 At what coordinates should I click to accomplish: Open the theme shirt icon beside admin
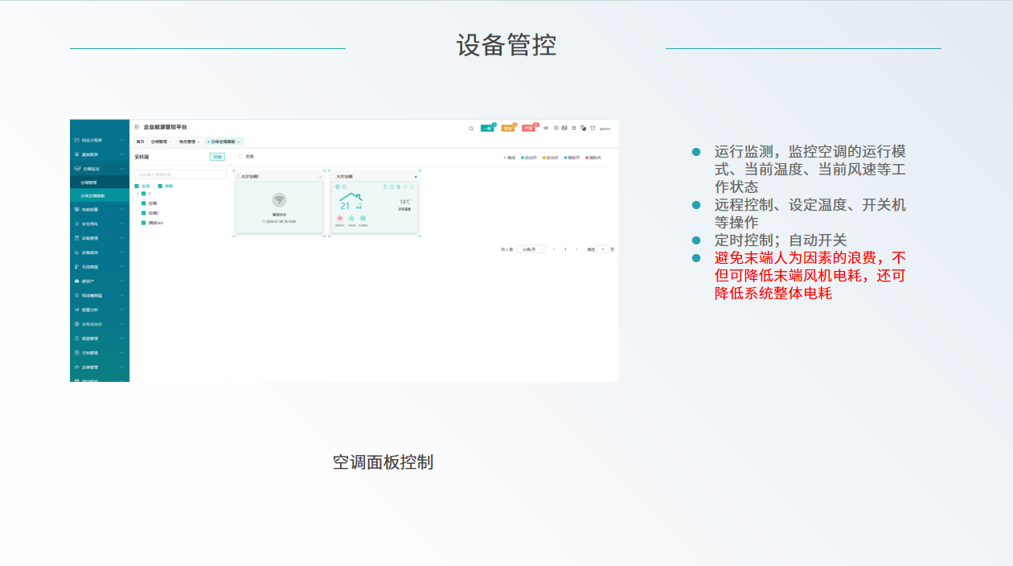[593, 128]
